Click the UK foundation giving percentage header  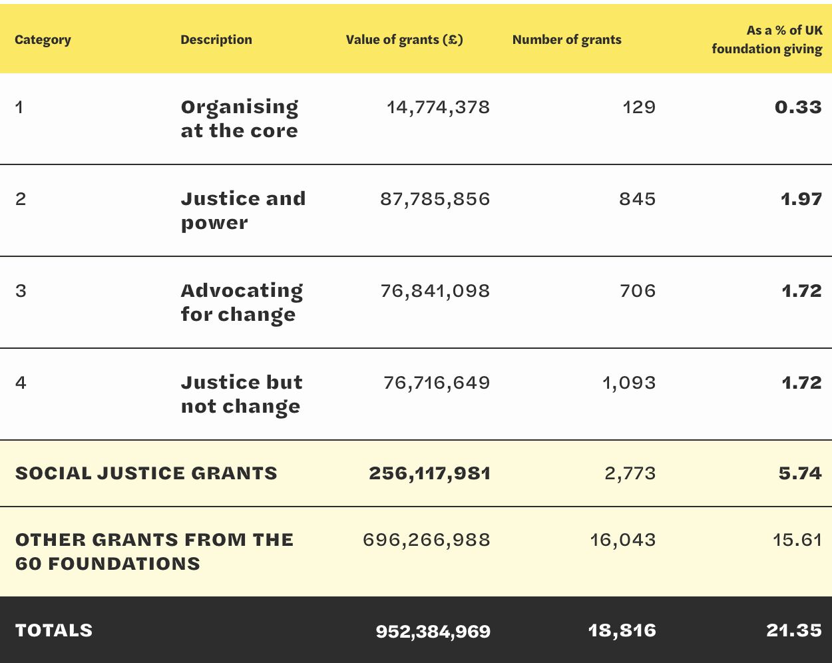[x=767, y=40]
